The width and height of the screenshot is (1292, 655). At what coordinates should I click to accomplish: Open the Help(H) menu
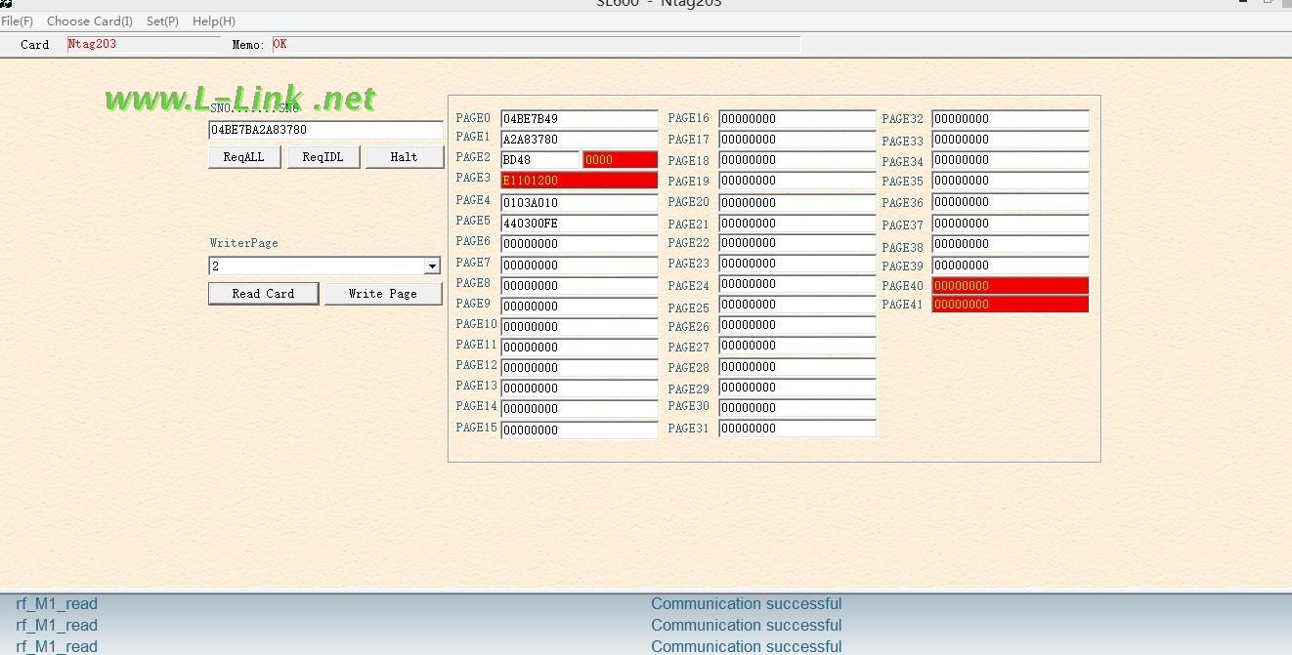tap(213, 20)
